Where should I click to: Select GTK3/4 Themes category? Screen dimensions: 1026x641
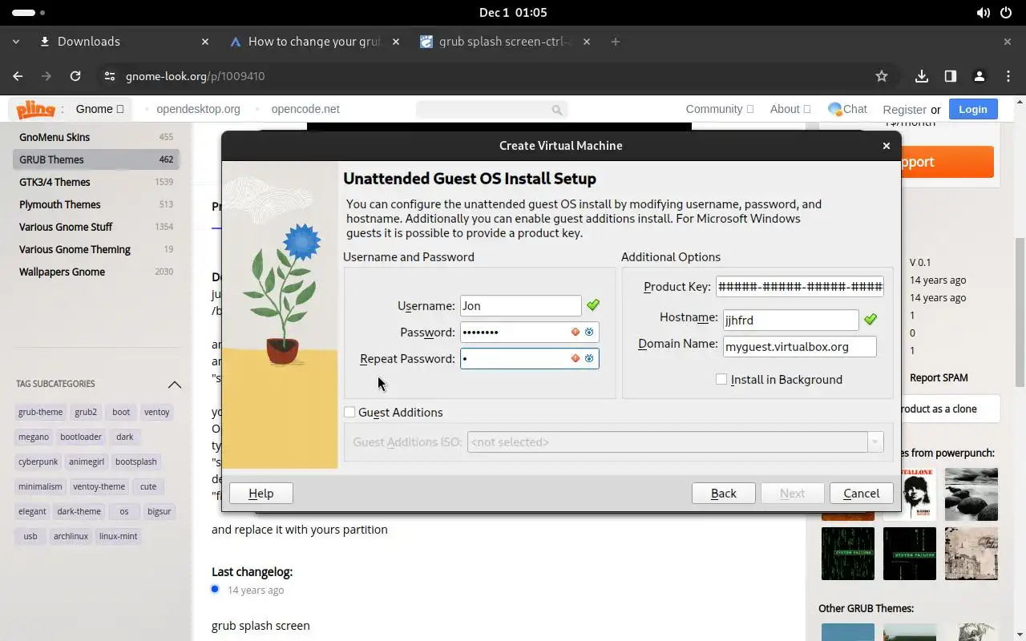96,182
